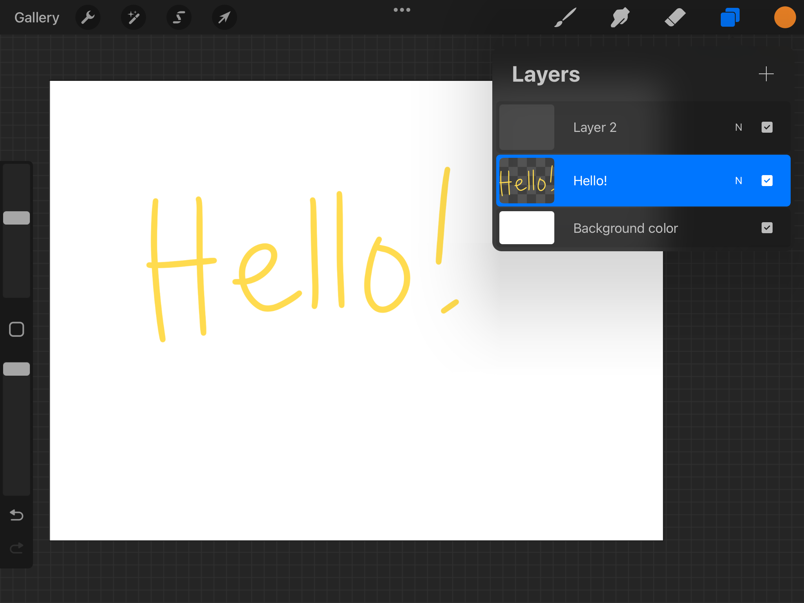Open blend mode N for Layer 2

coord(738,127)
